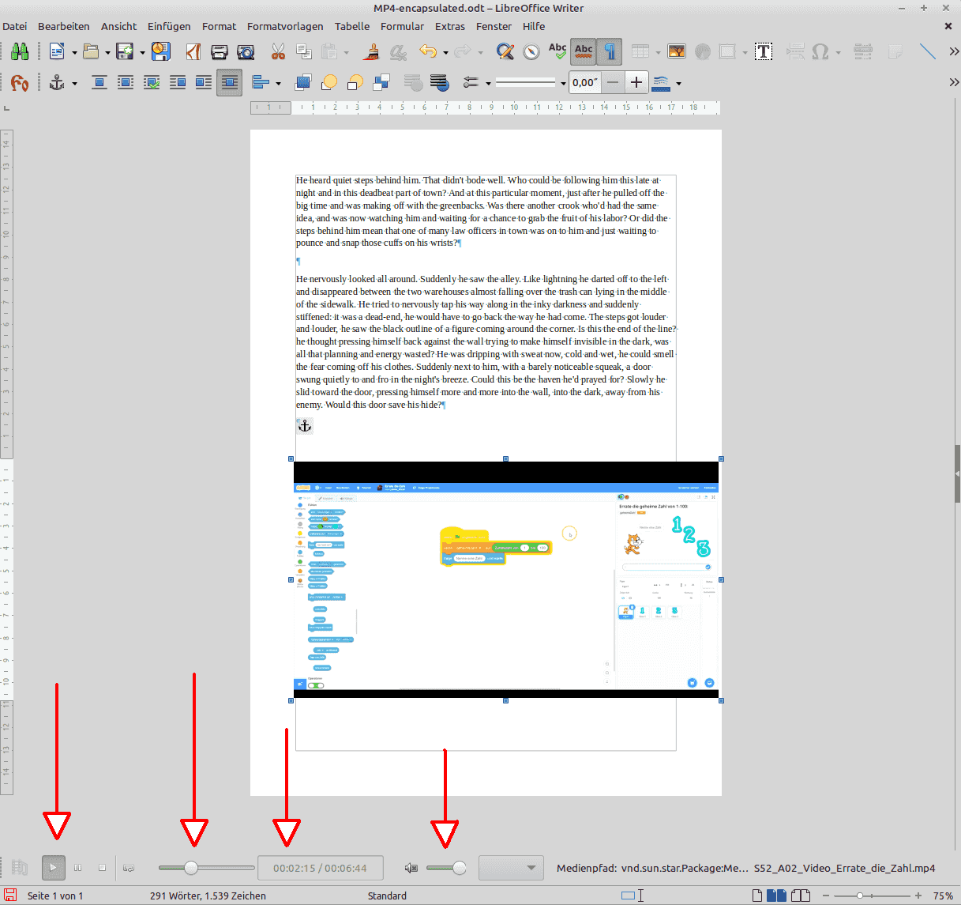This screenshot has height=905, width=961.
Task: Toggle automatic spell checking
Action: tap(584, 52)
